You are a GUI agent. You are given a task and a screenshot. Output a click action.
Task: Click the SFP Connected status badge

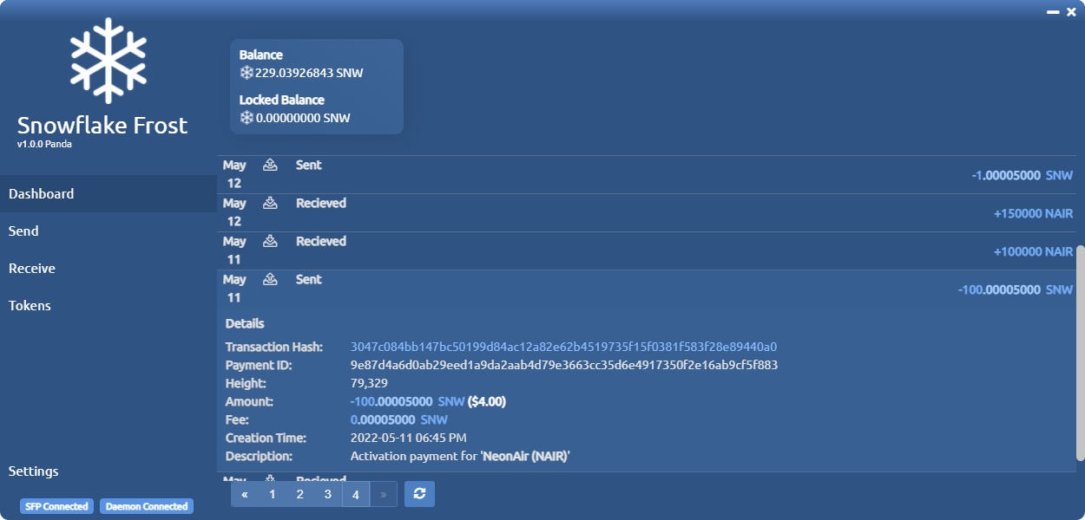(56, 506)
